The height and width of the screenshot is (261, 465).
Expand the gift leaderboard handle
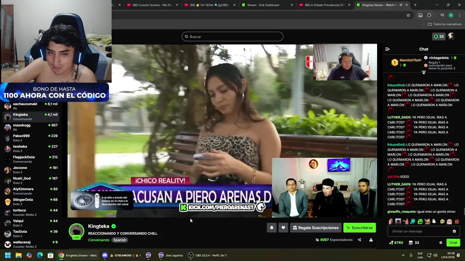[x=424, y=72]
